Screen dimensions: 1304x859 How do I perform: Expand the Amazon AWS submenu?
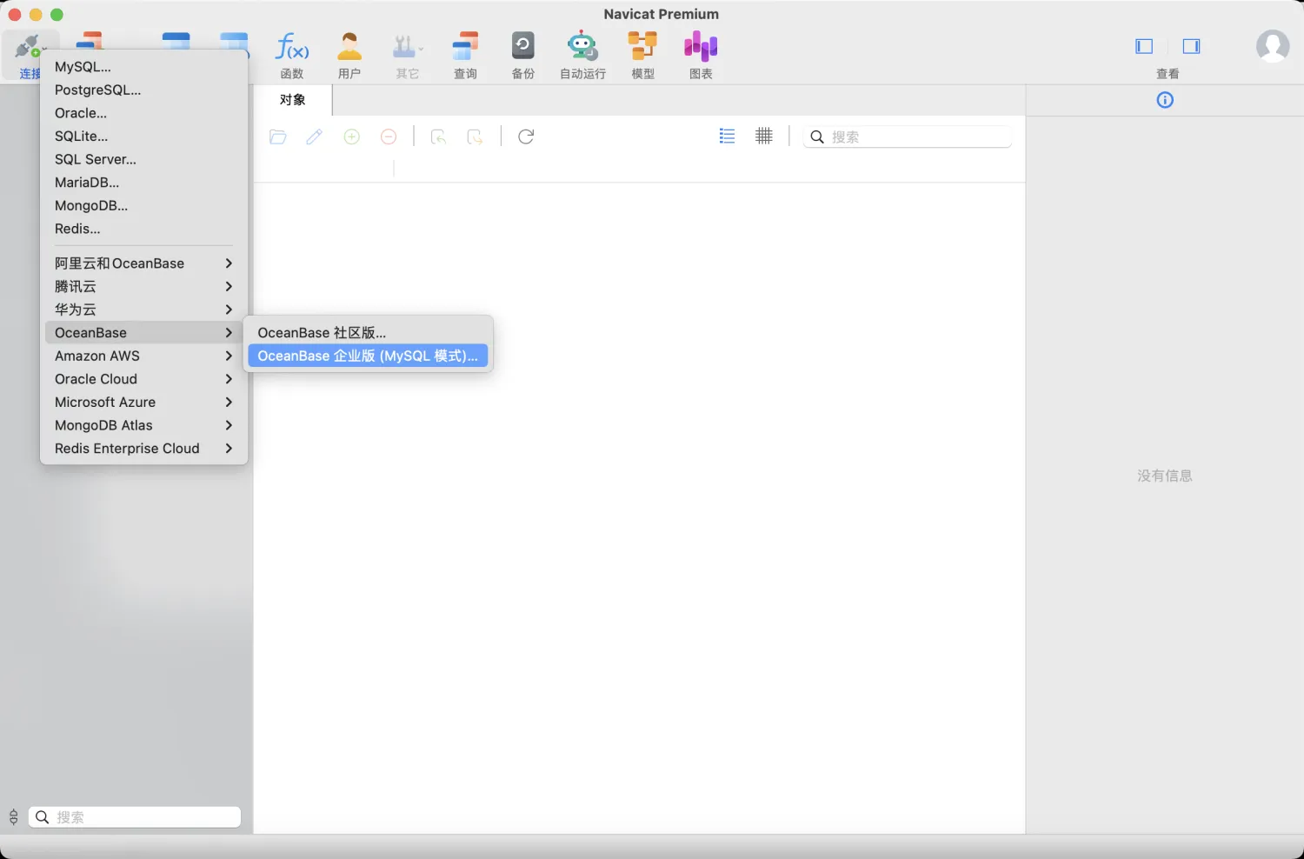coord(143,356)
